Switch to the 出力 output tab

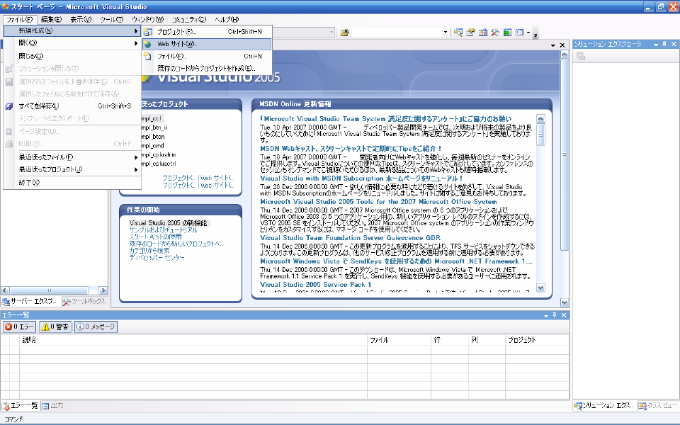coord(52,406)
